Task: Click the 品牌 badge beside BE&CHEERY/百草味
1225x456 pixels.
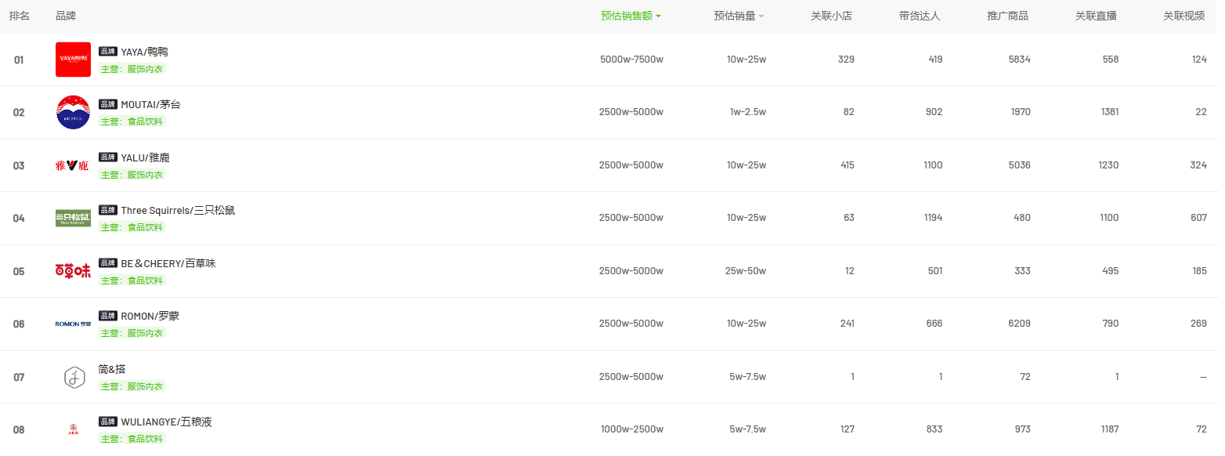Action: (x=108, y=263)
